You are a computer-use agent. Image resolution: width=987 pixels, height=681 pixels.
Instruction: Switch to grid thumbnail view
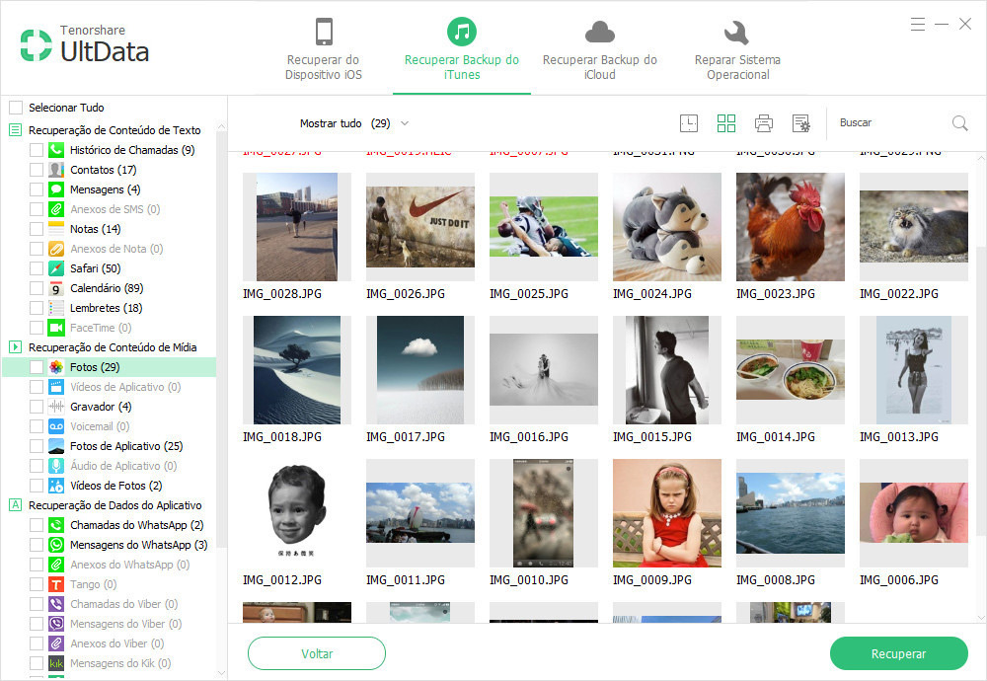point(725,122)
